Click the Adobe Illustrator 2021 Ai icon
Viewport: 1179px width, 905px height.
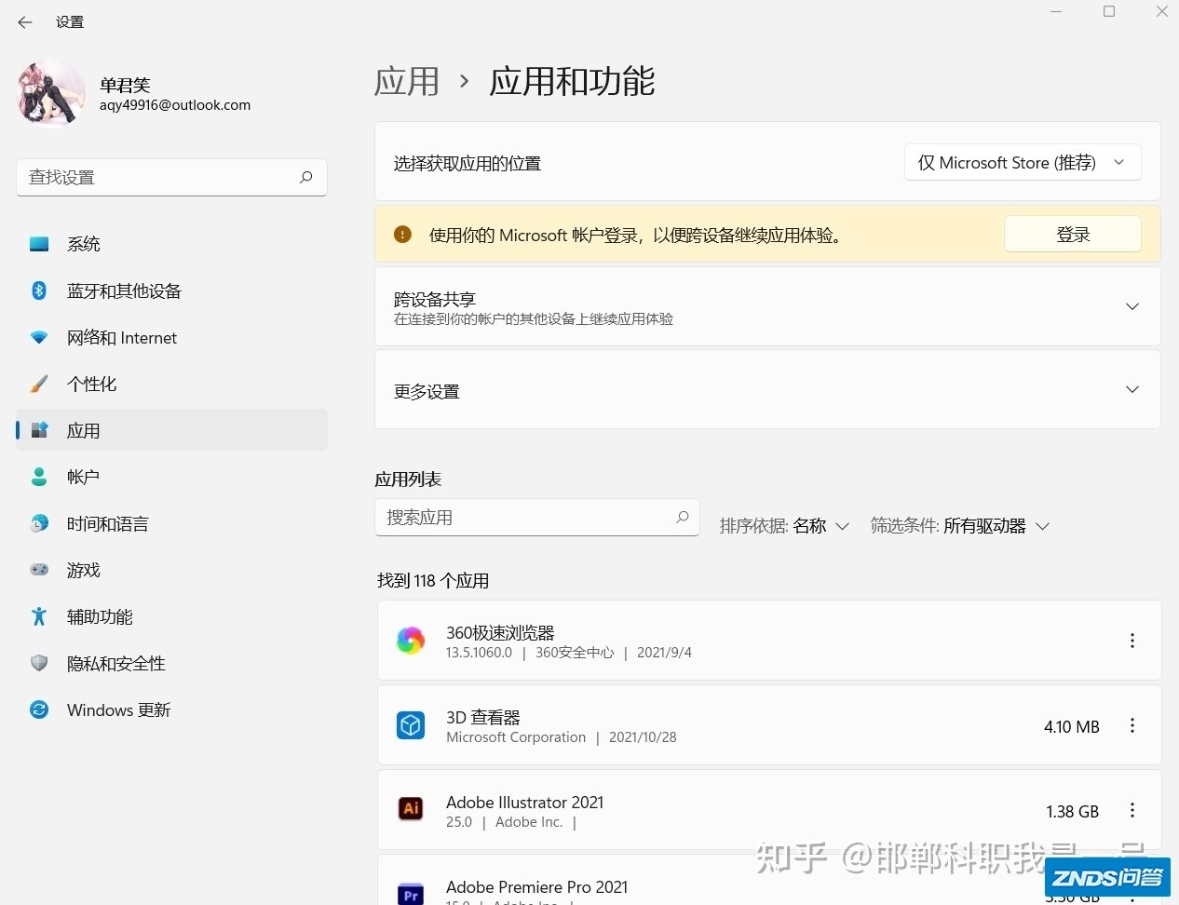411,808
